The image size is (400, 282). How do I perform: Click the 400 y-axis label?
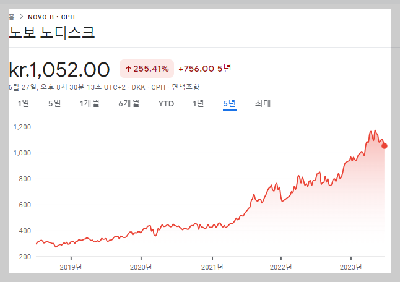[x=25, y=231]
